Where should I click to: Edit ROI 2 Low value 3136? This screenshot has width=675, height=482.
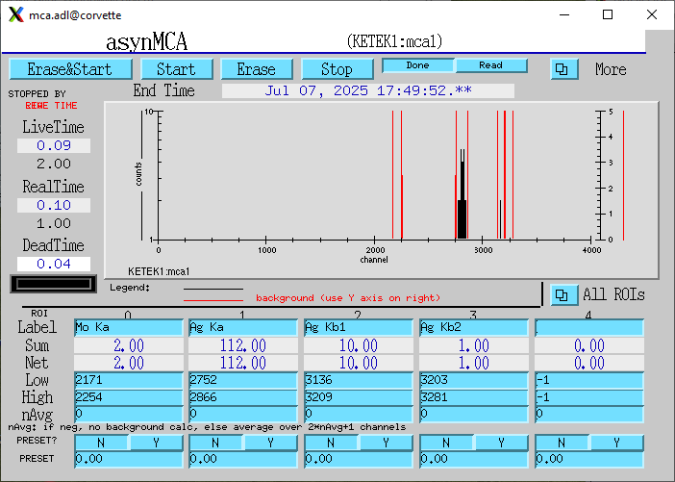point(359,380)
